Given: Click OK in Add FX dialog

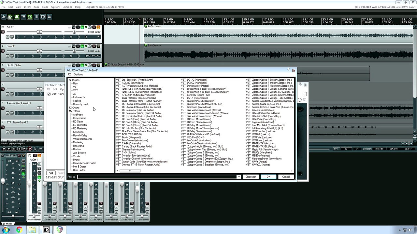Looking at the screenshot, I should pos(268,177).
